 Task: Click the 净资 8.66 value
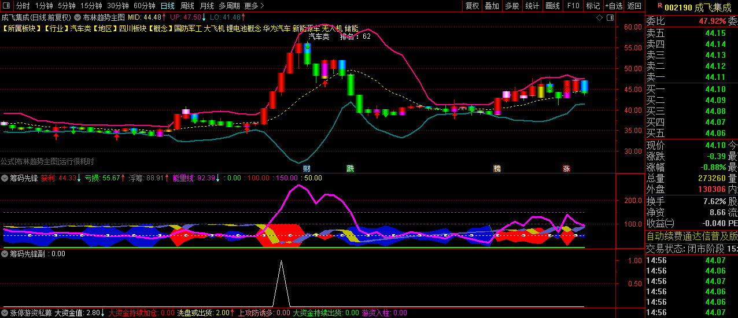coord(718,212)
